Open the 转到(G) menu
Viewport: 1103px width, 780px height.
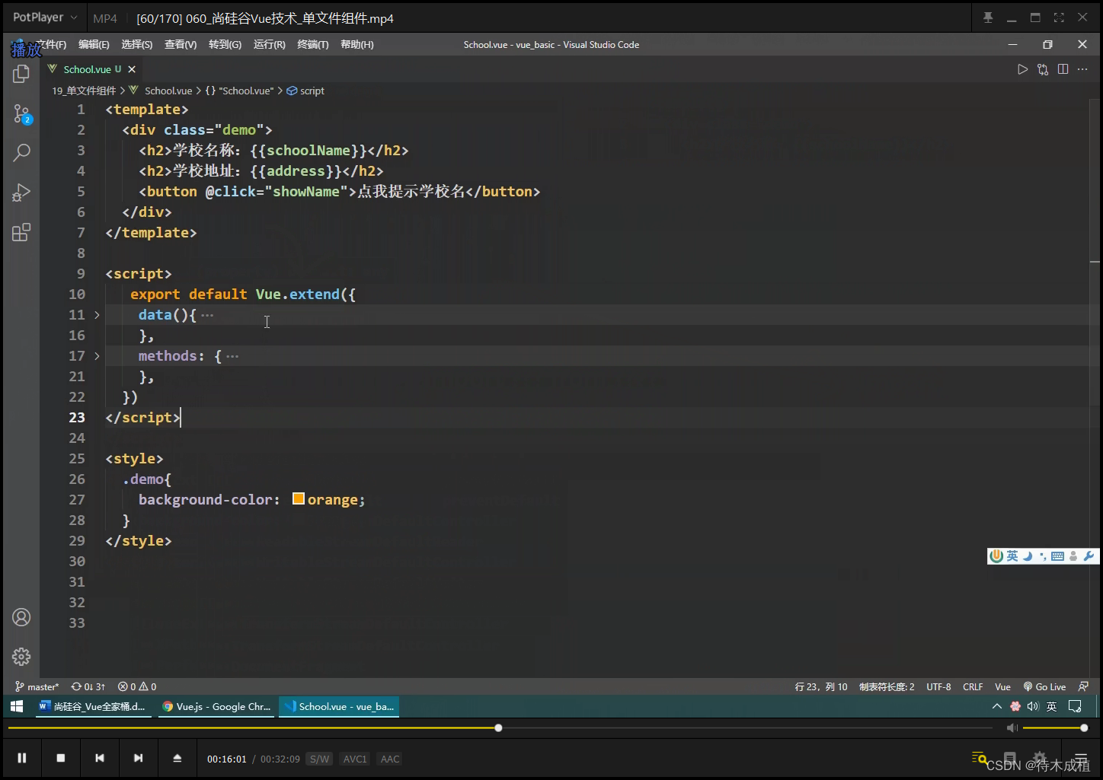(225, 45)
